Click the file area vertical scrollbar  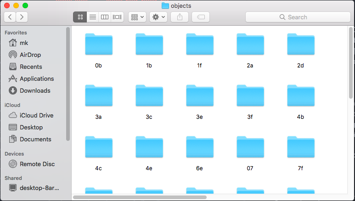(x=351, y=63)
